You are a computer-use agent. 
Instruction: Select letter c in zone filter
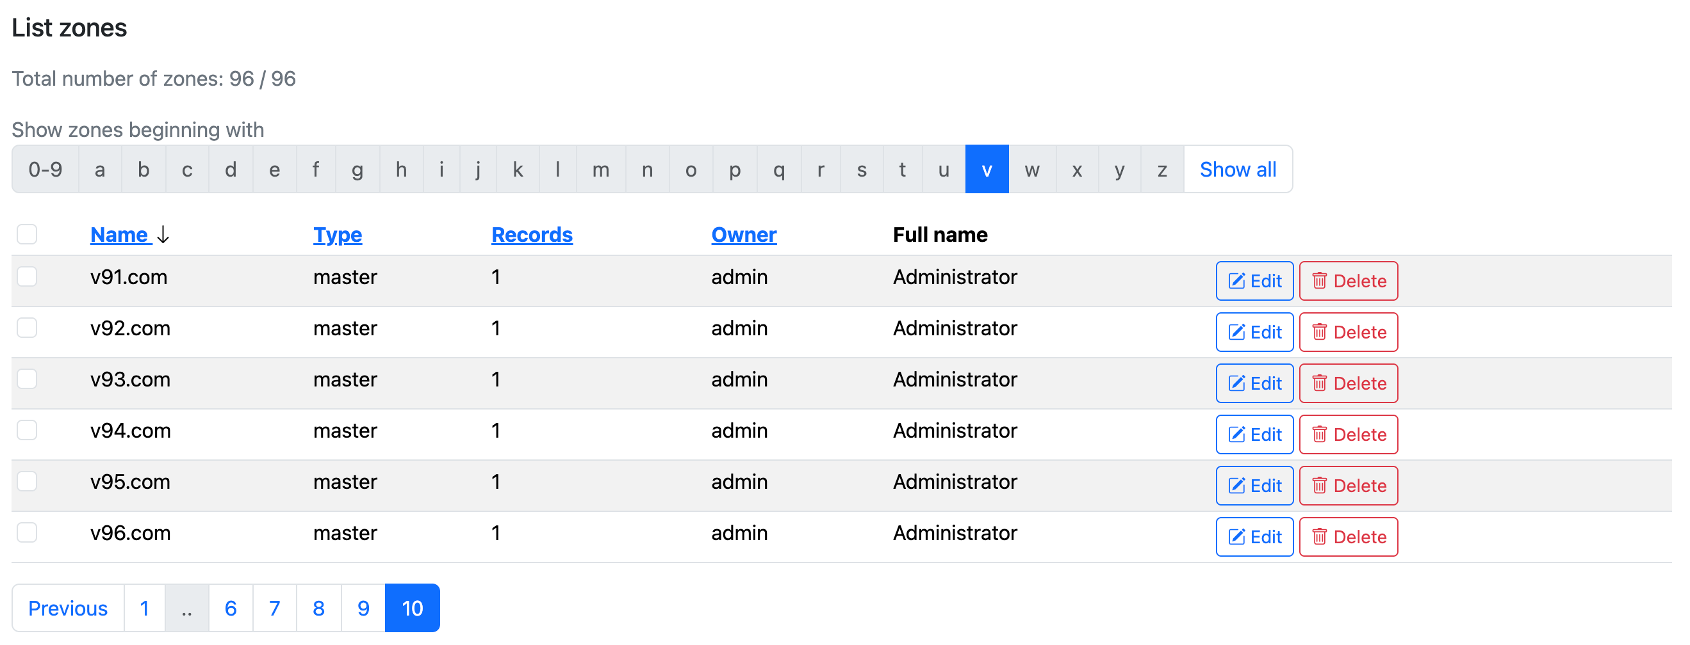coord(187,170)
